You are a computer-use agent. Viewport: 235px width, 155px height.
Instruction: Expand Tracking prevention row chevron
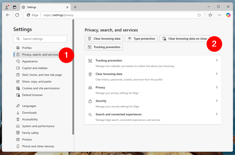pyautogui.click(x=217, y=60)
